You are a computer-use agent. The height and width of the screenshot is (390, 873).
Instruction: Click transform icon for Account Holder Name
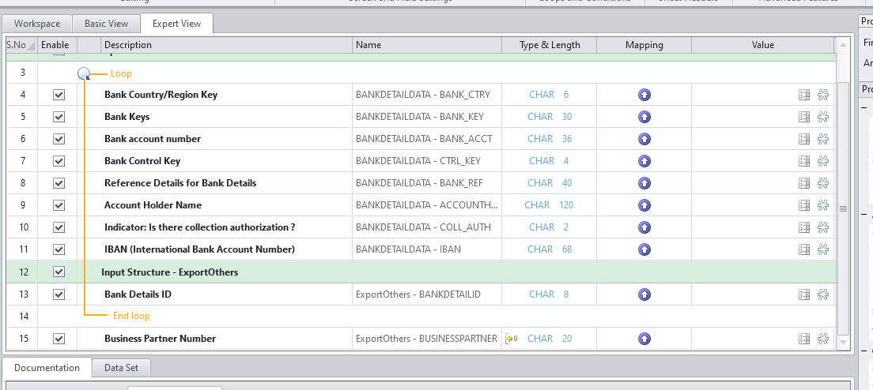pyautogui.click(x=823, y=205)
